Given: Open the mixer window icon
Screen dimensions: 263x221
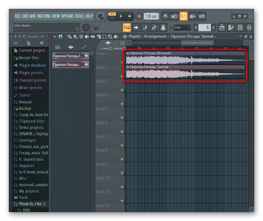Looking at the screenshot, I should pos(249,27).
